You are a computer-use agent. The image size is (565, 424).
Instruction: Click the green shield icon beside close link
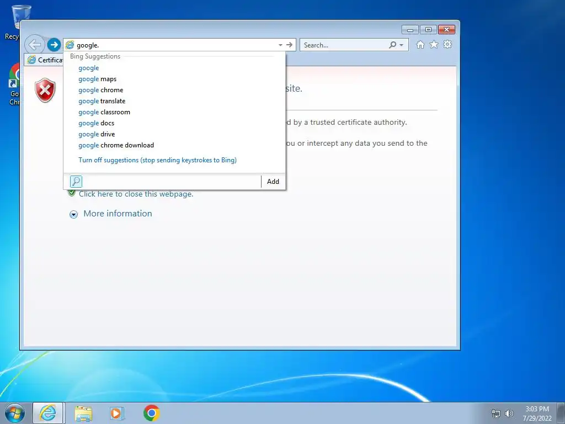click(x=72, y=193)
